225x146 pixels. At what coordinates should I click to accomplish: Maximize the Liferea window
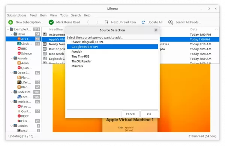point(208,9)
